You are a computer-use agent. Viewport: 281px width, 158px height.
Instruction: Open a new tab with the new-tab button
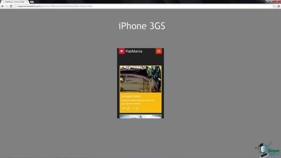point(32,2)
